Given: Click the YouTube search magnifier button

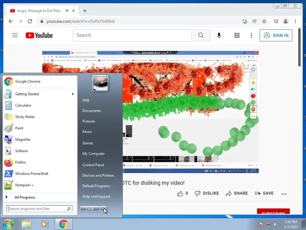Looking at the screenshot, I should [x=201, y=35].
